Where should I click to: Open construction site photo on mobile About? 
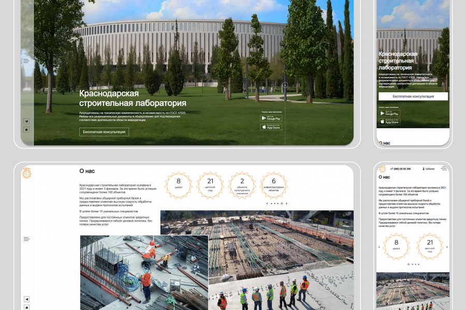pyautogui.click(x=413, y=291)
